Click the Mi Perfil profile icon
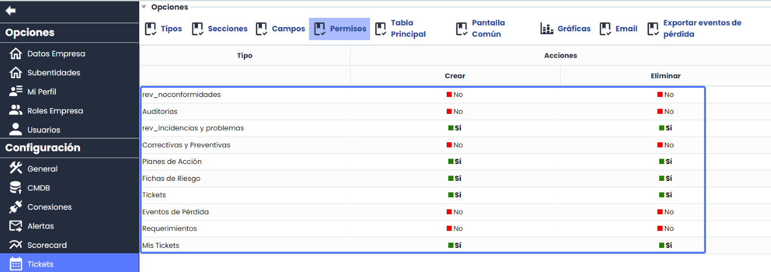 [16, 91]
